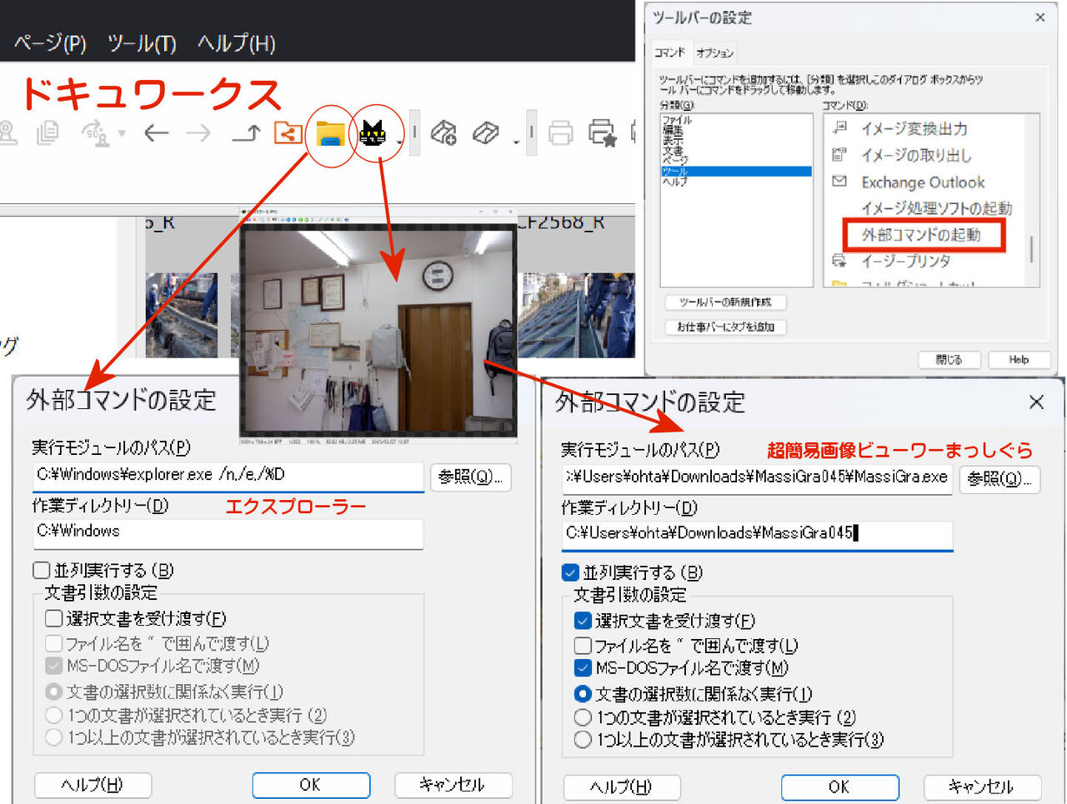Uncheck MS-DOSファイル名で渡す in MassiGra dialog
Image resolution: width=1067 pixels, height=804 pixels.
pyautogui.click(x=584, y=667)
